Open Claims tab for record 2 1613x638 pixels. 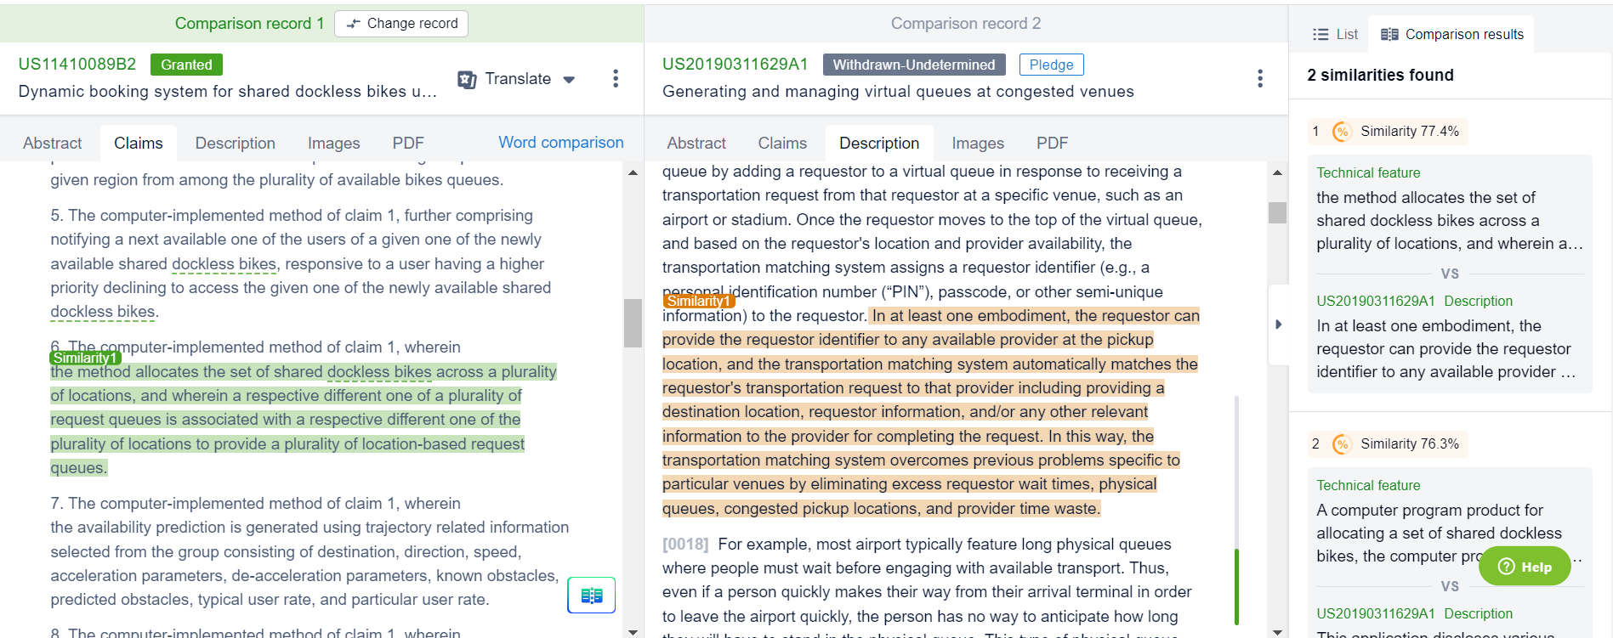click(781, 143)
